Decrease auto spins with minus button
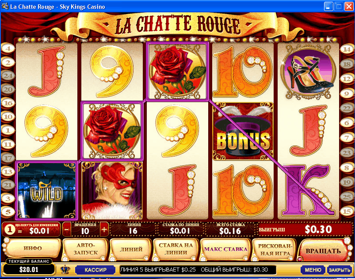This screenshot has height=279, width=355. click(x=67, y=230)
